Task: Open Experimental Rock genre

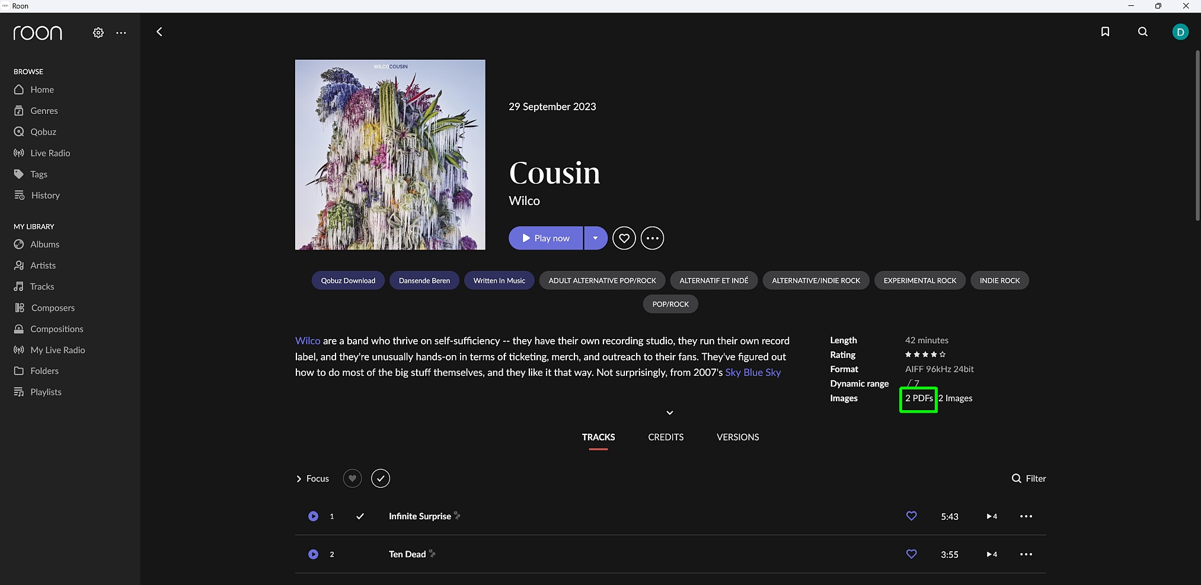Action: point(920,280)
